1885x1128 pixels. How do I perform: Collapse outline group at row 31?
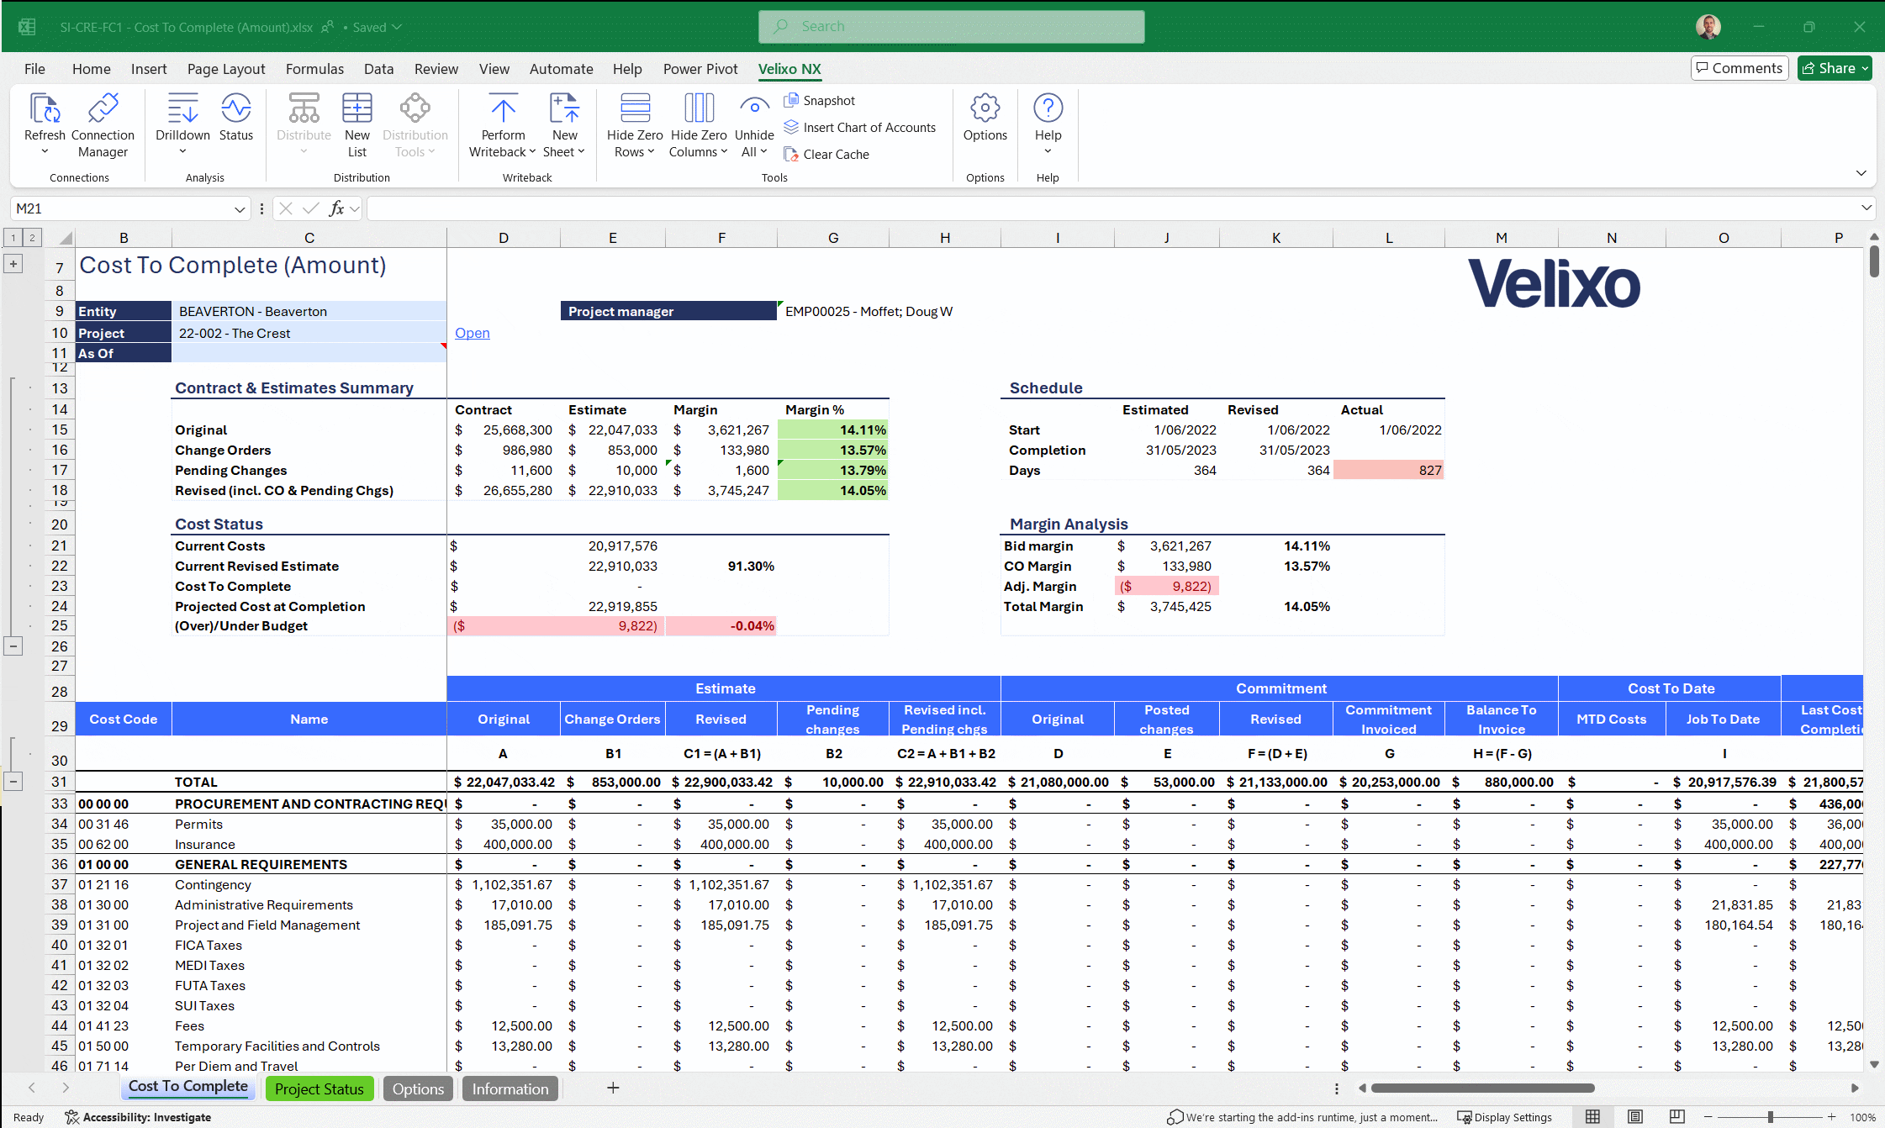pos(13,781)
